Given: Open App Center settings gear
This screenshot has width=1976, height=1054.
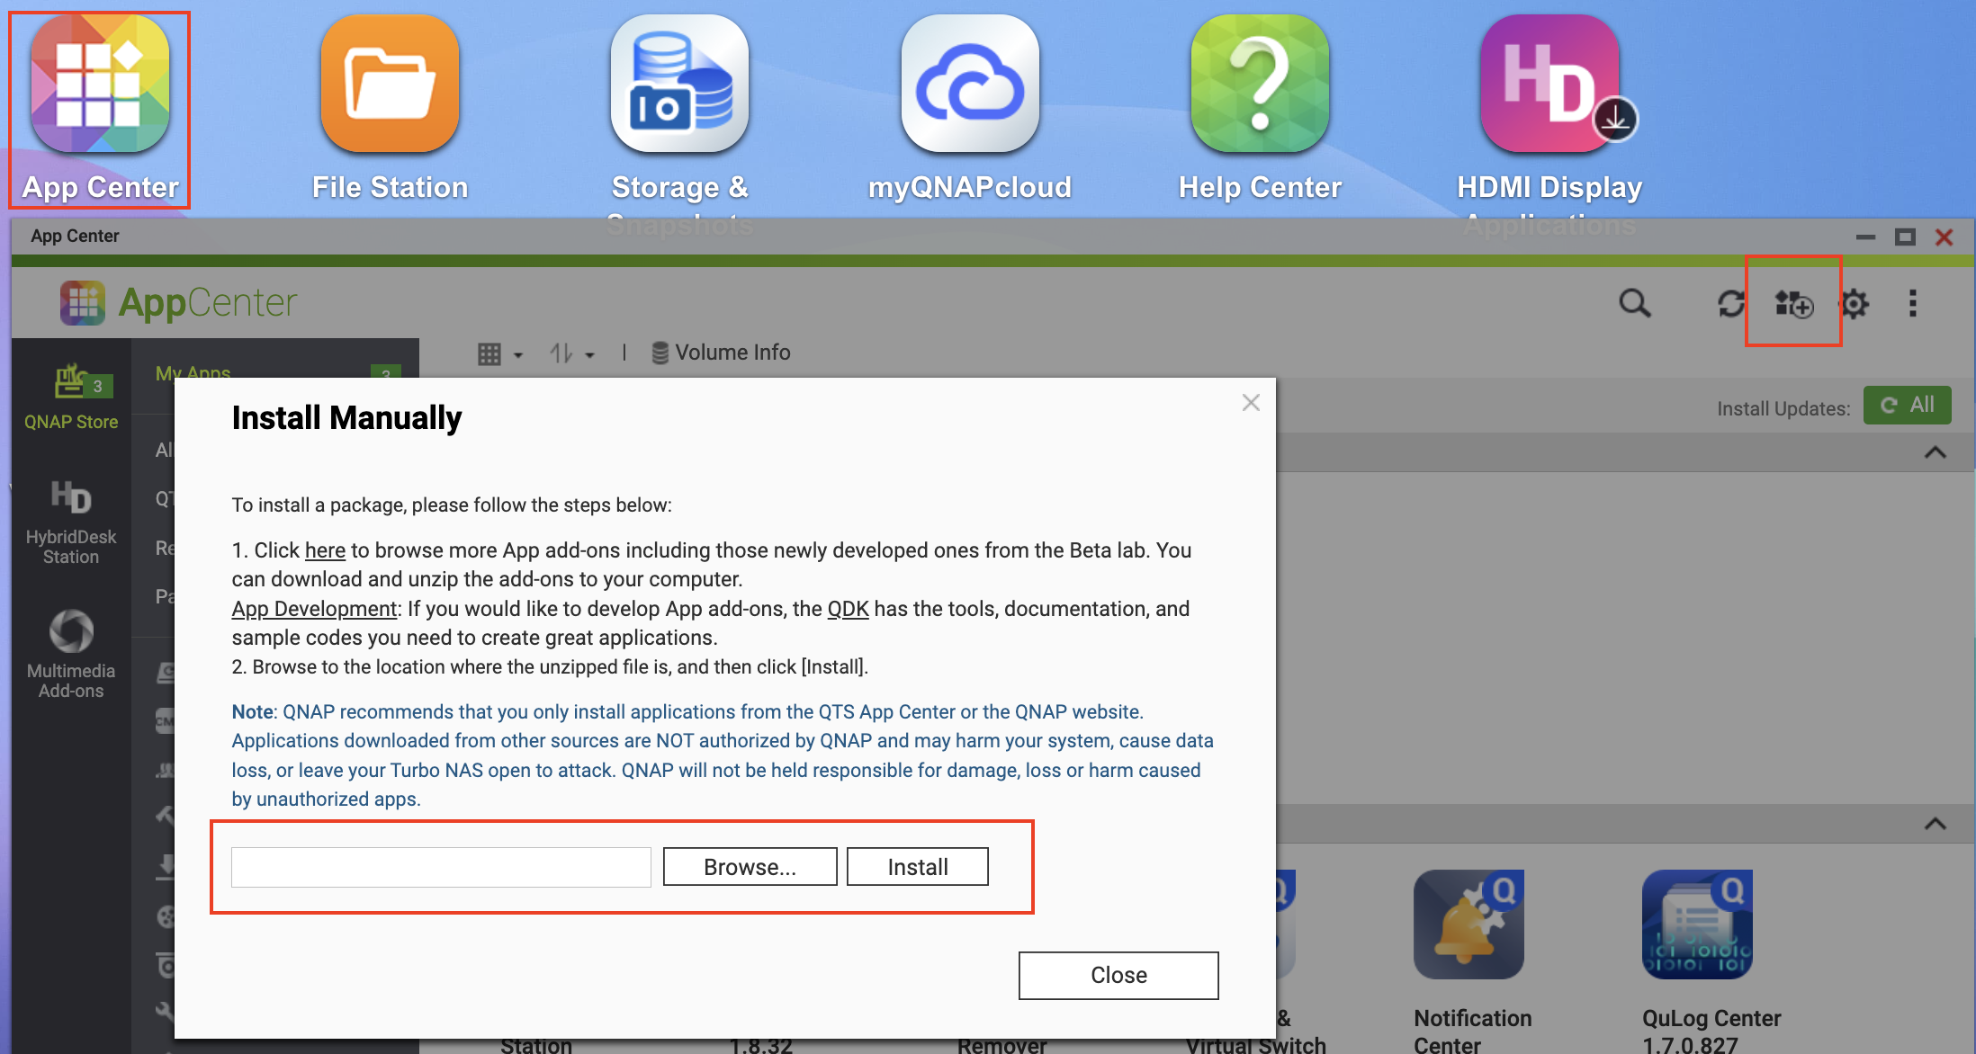Looking at the screenshot, I should 1854,303.
